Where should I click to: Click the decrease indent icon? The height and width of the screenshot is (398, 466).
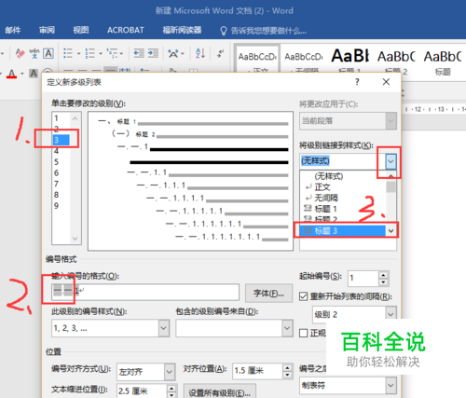tap(139, 53)
